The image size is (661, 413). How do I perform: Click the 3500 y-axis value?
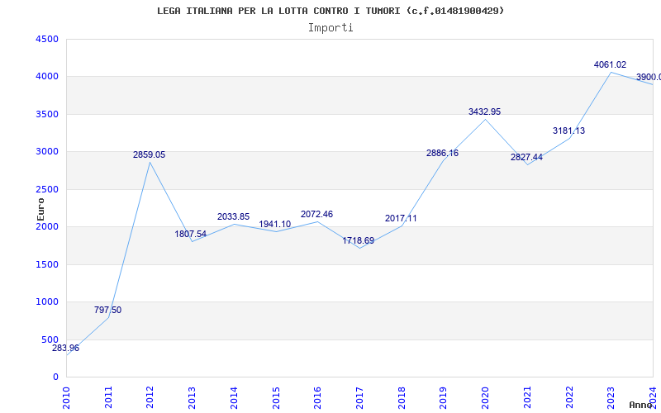coord(47,114)
